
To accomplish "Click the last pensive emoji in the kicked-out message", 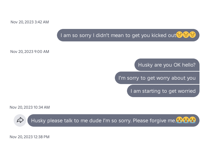I will [192, 35].
